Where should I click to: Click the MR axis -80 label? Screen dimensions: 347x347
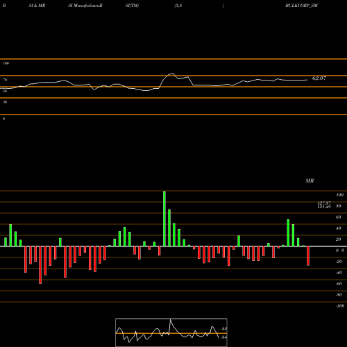pyautogui.click(x=339, y=295)
